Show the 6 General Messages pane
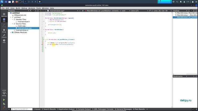Screen dimensions: 198x111 [x=123, y=109]
